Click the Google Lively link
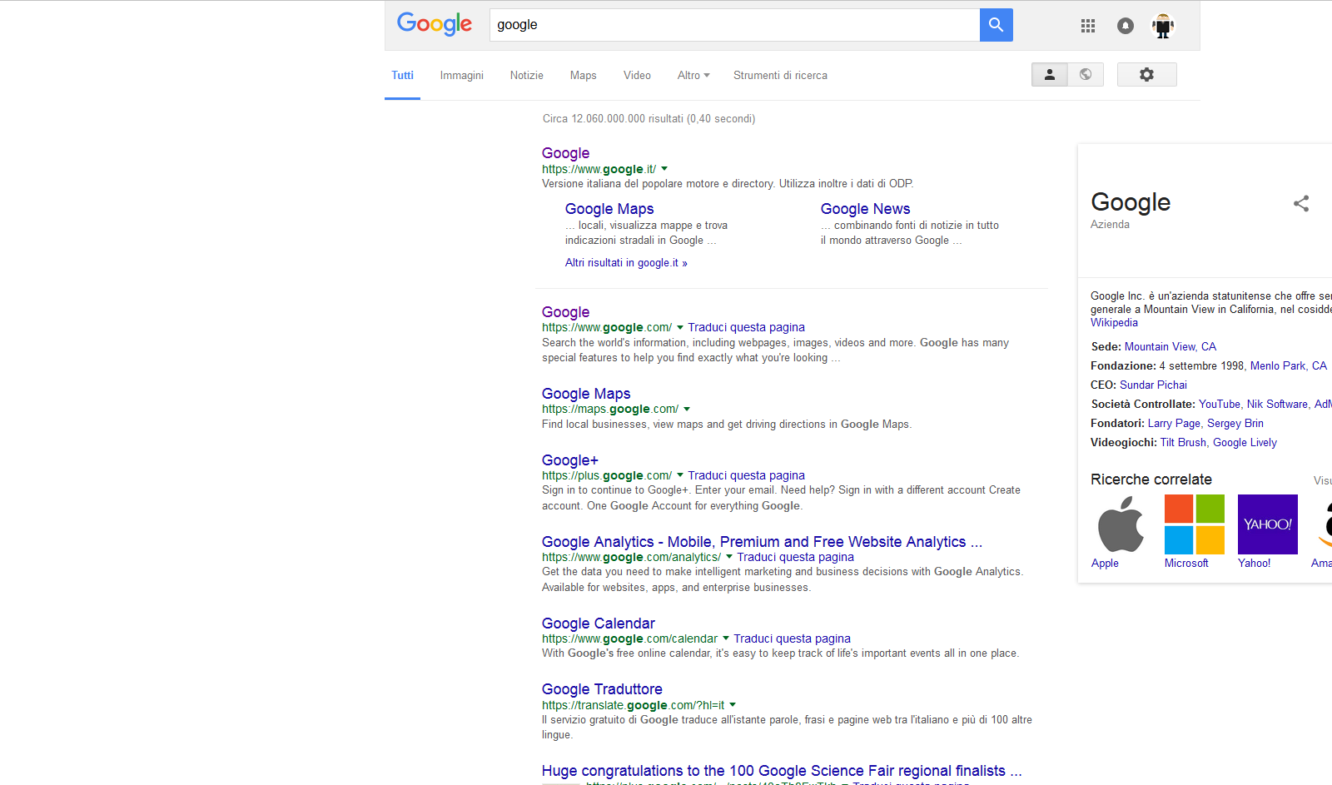Viewport: 1332px width, 785px height. click(x=1245, y=443)
